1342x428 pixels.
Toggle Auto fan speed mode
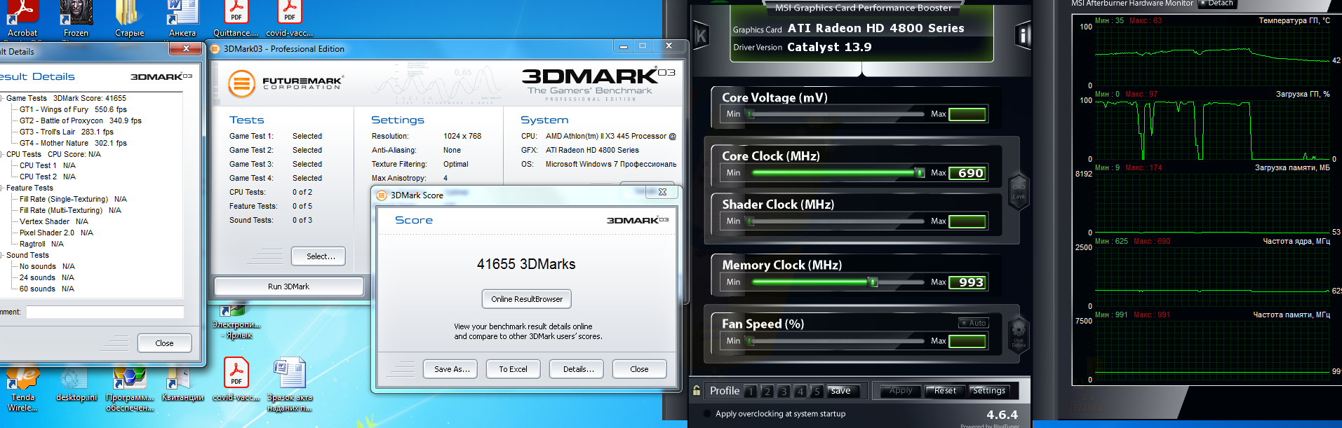pyautogui.click(x=973, y=323)
